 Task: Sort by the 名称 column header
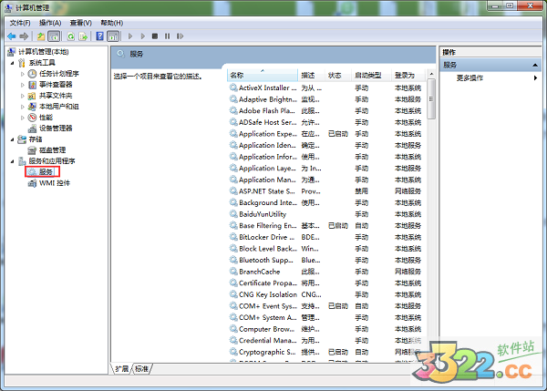tap(263, 76)
